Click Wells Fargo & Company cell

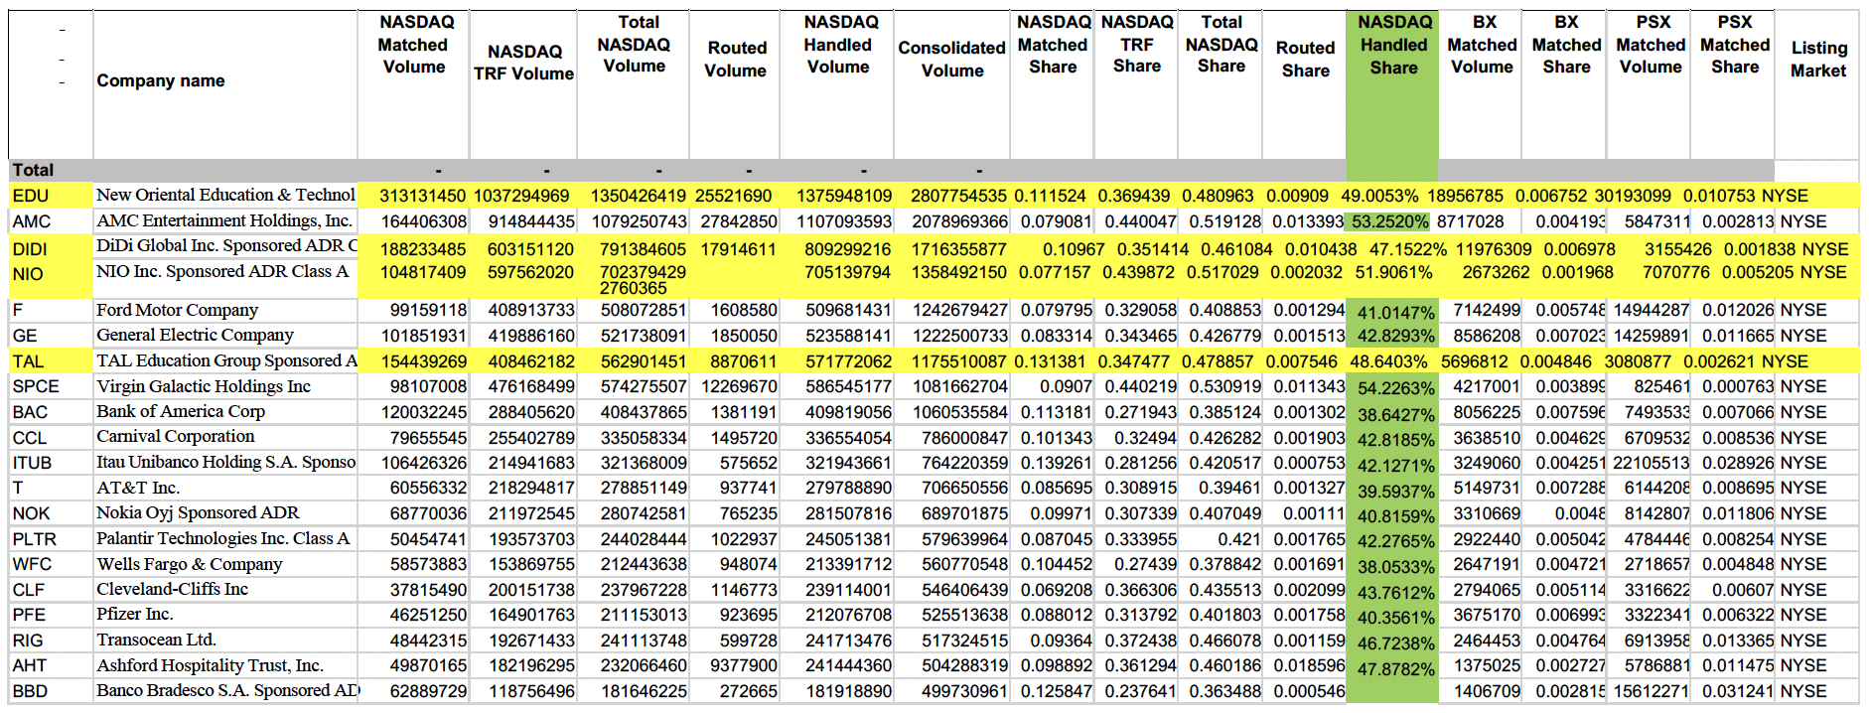(190, 564)
